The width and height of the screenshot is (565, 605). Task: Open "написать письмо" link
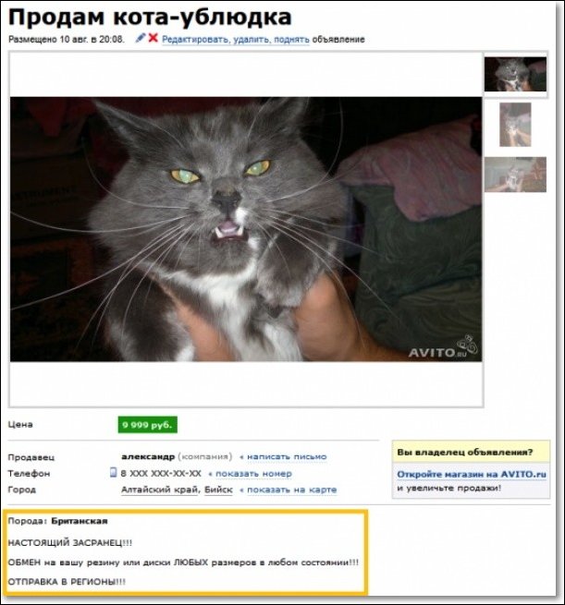(287, 457)
